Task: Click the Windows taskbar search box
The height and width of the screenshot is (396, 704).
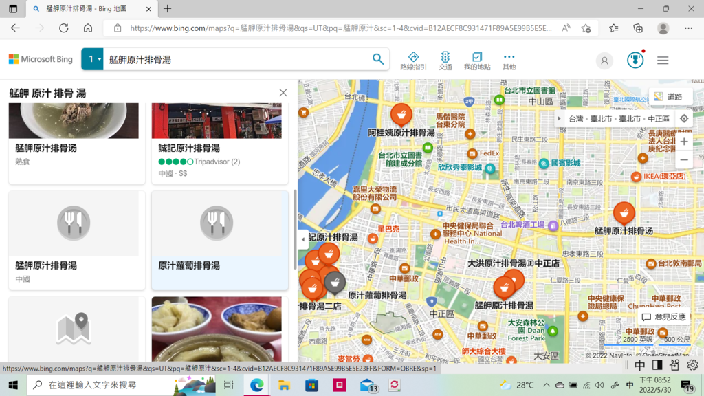Action: click(x=121, y=385)
